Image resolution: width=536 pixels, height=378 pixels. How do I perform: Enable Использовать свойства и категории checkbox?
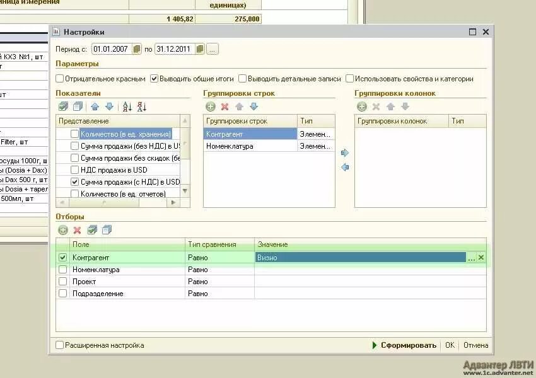(349, 79)
